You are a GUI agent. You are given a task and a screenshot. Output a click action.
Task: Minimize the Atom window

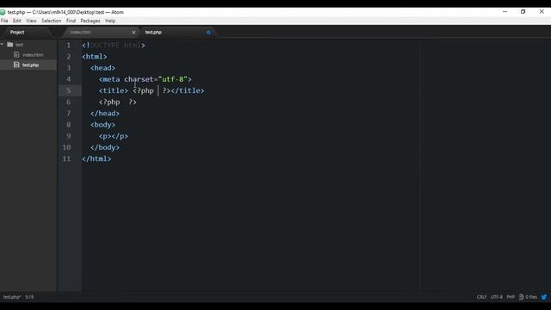[505, 11]
